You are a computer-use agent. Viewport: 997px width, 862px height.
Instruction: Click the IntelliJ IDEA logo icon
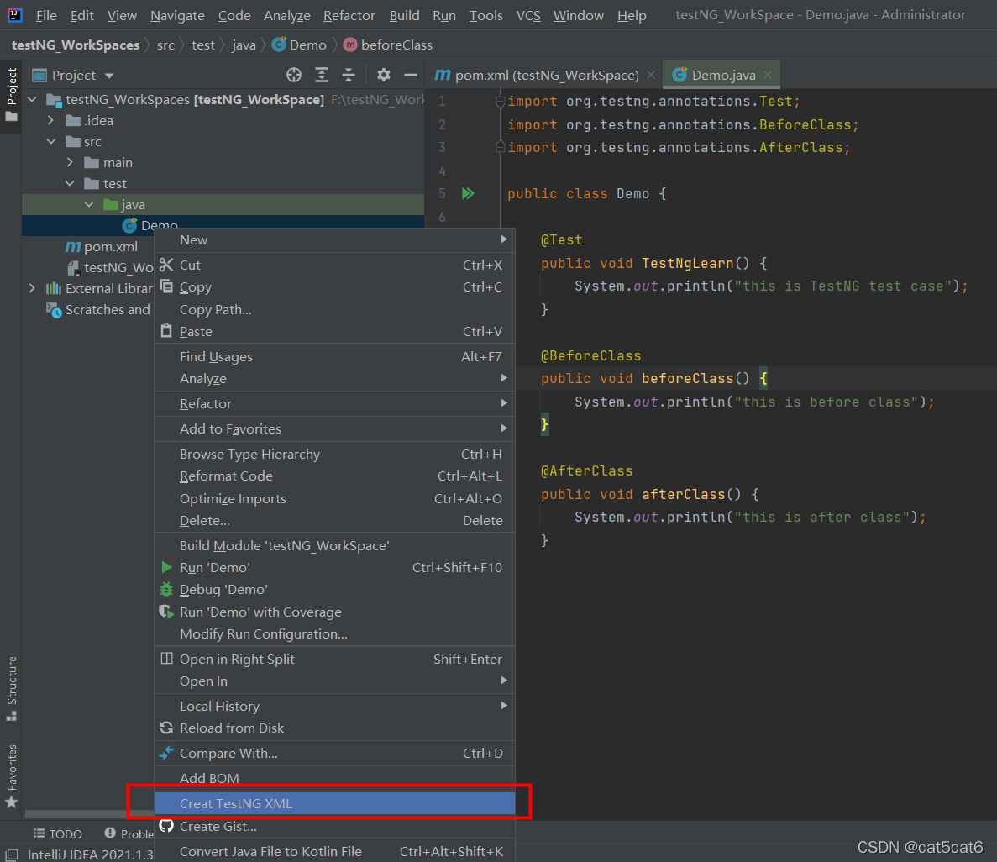[14, 14]
